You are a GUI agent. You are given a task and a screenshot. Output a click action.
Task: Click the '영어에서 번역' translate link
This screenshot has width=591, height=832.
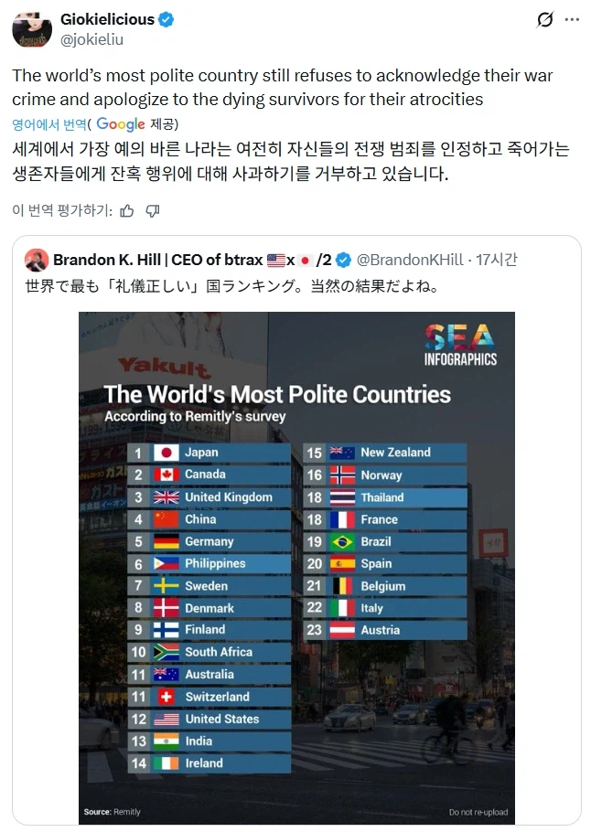[x=50, y=124]
